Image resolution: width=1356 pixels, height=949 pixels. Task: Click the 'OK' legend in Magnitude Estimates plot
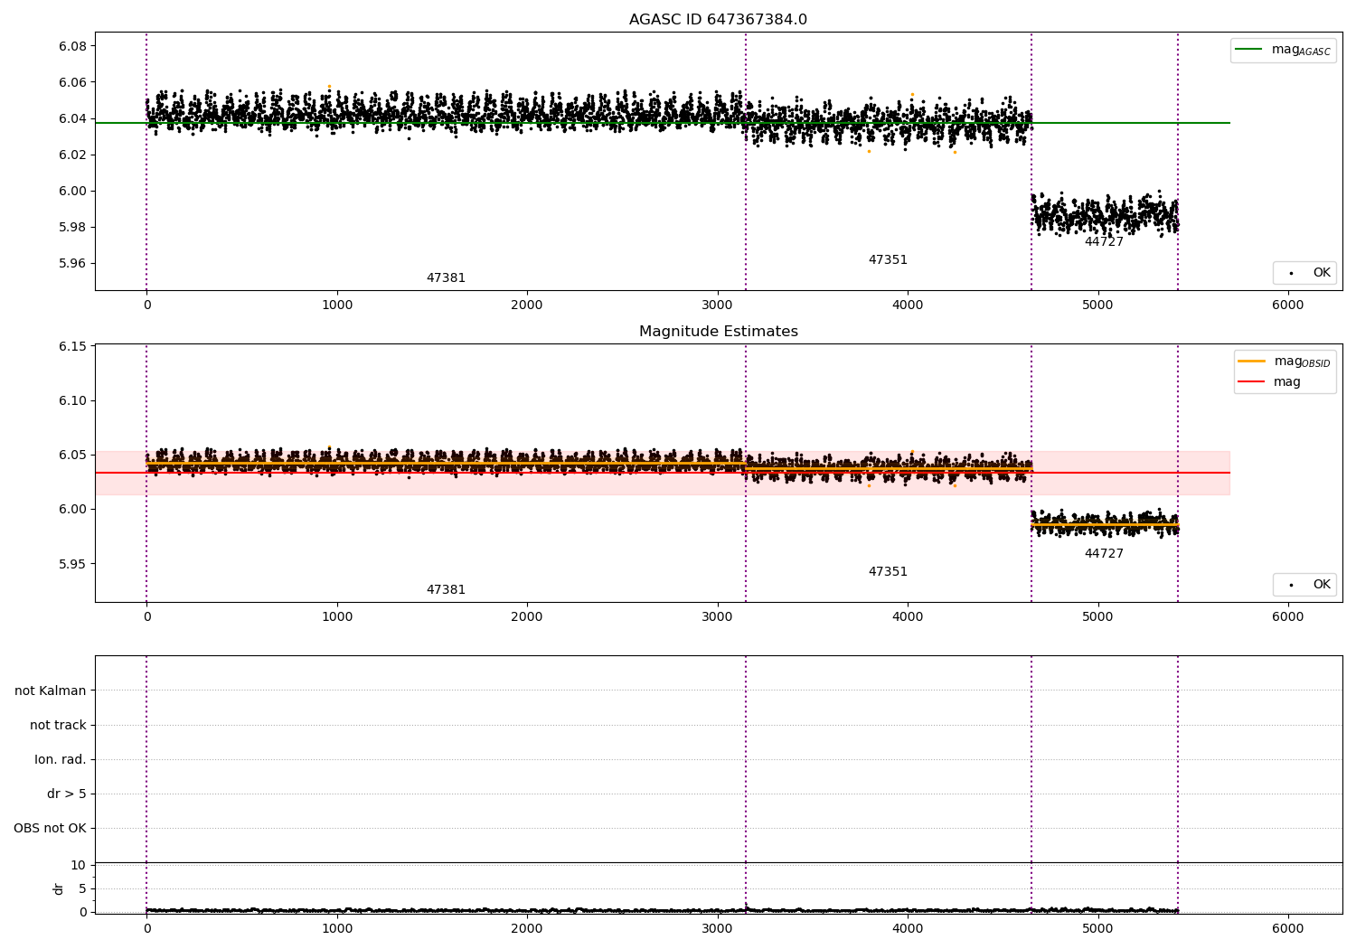tap(1304, 585)
